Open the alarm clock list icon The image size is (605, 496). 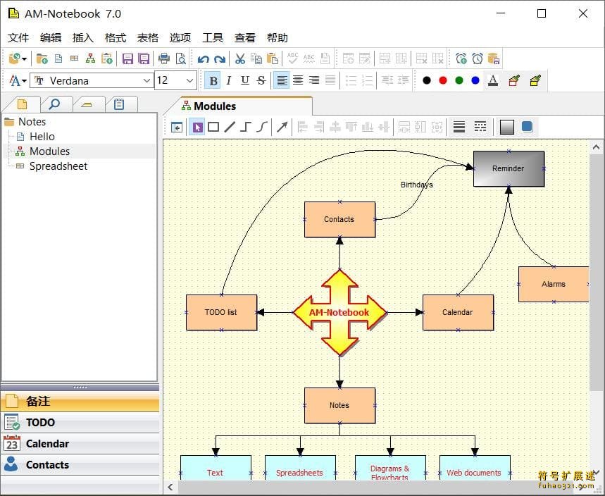coord(478,58)
